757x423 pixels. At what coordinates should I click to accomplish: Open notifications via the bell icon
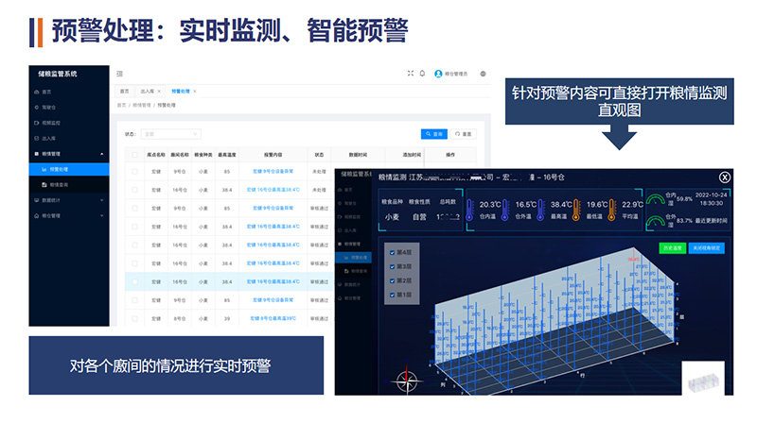[422, 74]
